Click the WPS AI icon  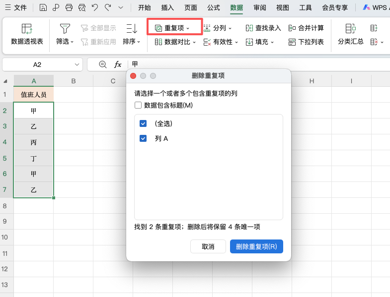tap(366, 7)
